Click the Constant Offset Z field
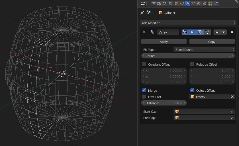 pos(164,82)
